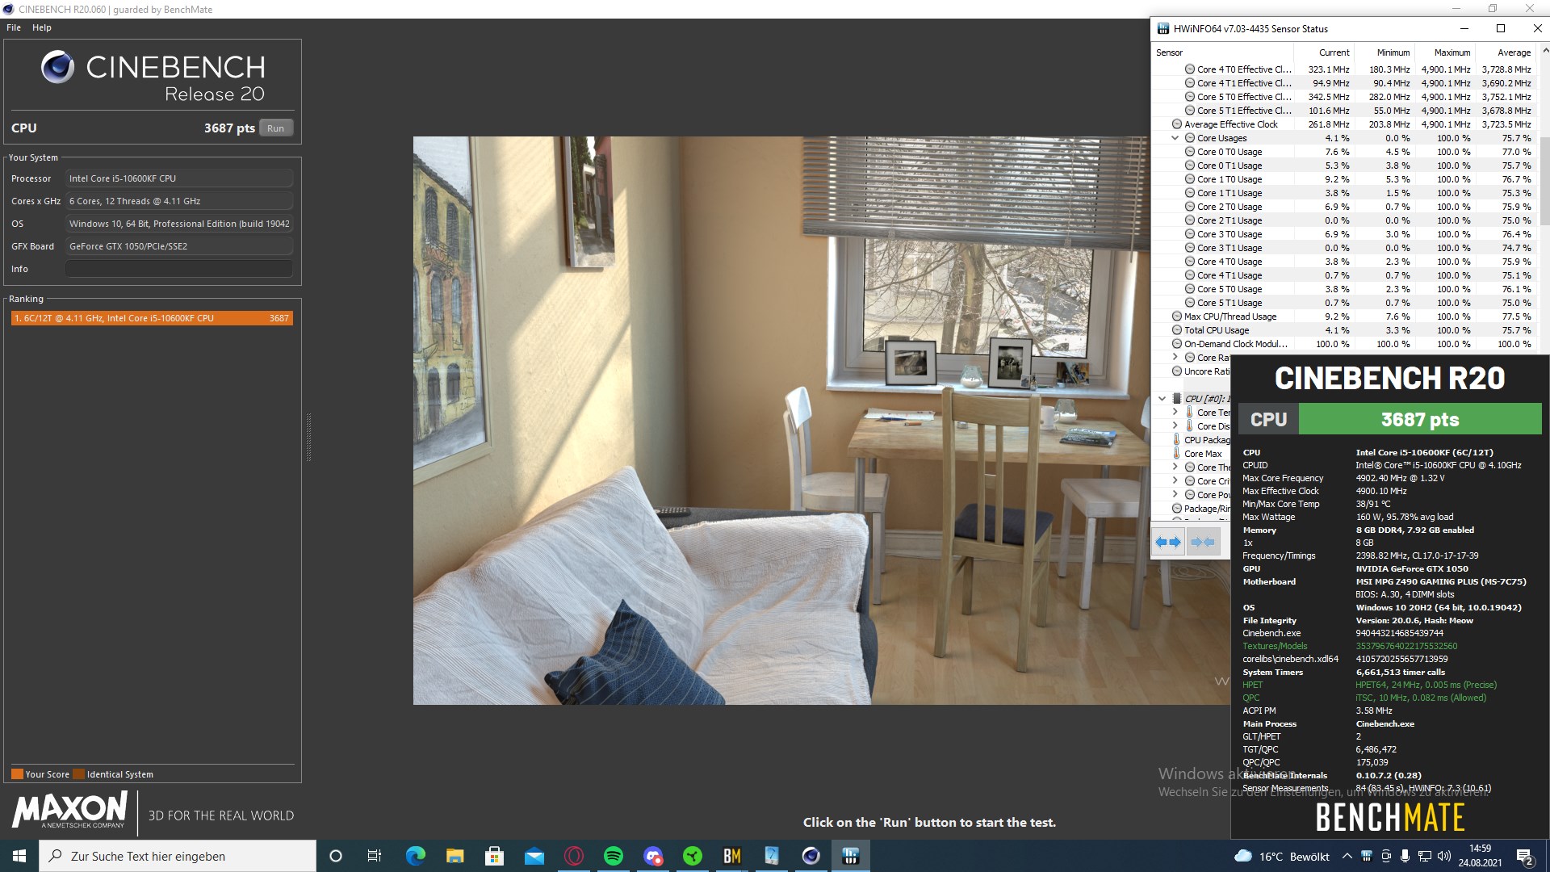Click the CPU Package thermometer icon

tap(1177, 440)
